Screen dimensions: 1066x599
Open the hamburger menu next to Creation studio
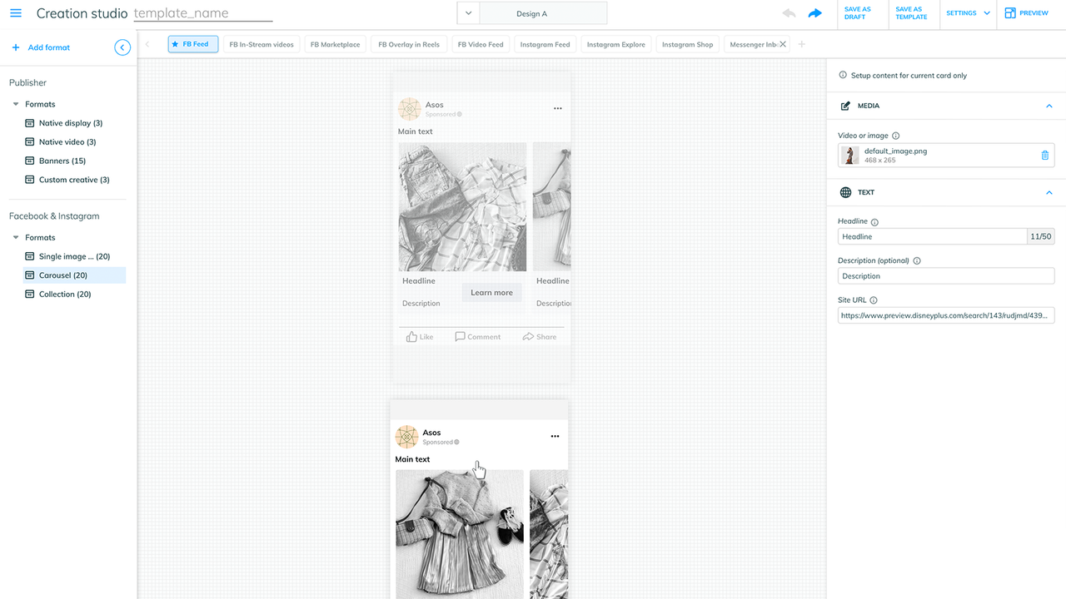pos(15,12)
